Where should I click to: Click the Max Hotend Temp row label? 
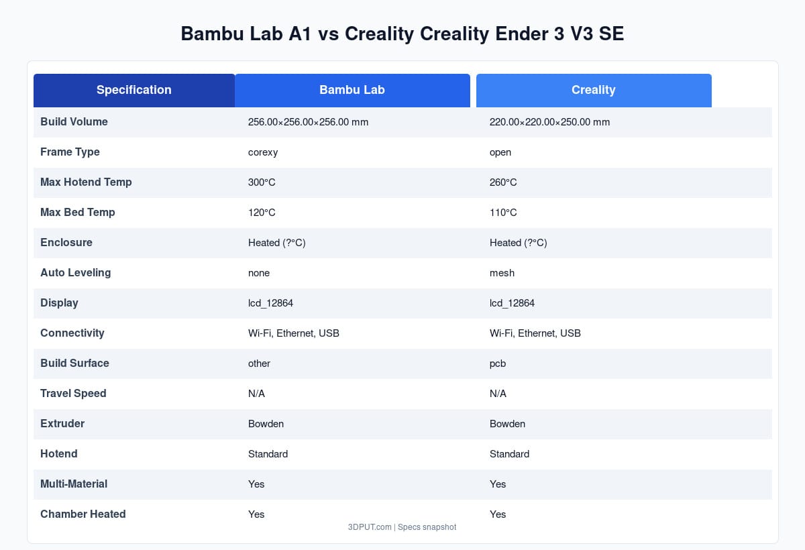pyautogui.click(x=86, y=182)
